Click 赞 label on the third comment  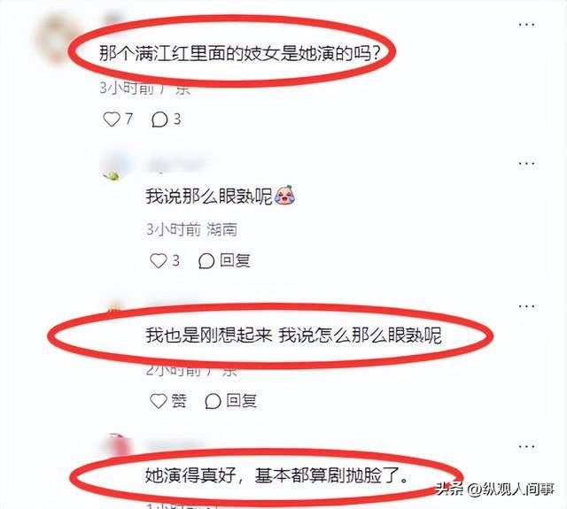coord(179,401)
